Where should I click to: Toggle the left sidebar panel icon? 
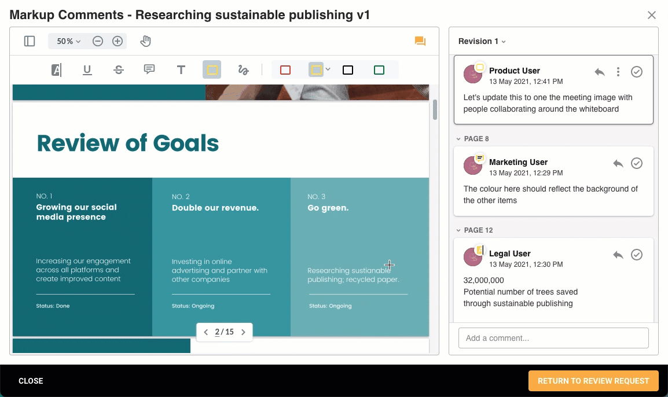click(30, 41)
